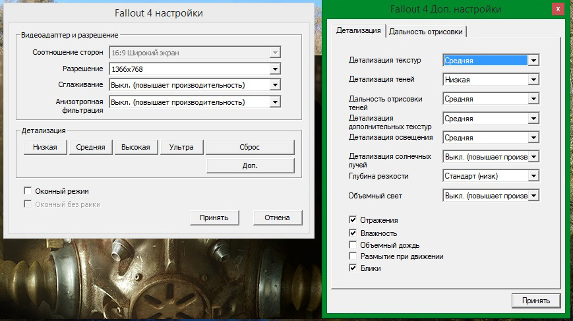Expand the Детализация текстур dropdown
This screenshot has width=573, height=321.
tap(491, 60)
